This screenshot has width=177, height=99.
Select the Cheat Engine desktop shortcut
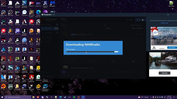pyautogui.click(x=17, y=50)
